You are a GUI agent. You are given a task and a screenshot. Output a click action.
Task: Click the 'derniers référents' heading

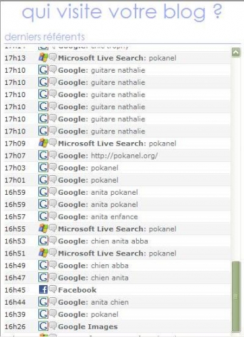[44, 37]
